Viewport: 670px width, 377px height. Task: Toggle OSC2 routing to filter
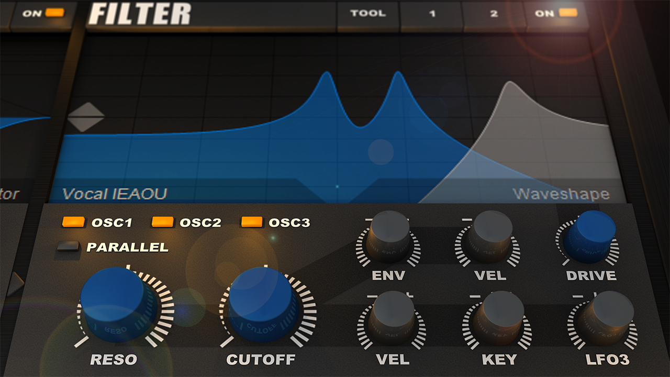pos(163,222)
